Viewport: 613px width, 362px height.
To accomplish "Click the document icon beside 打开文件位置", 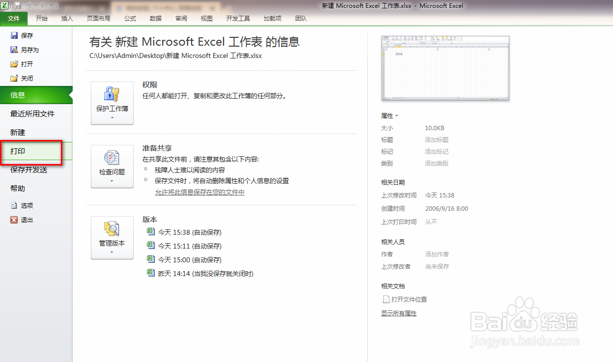I will [386, 299].
